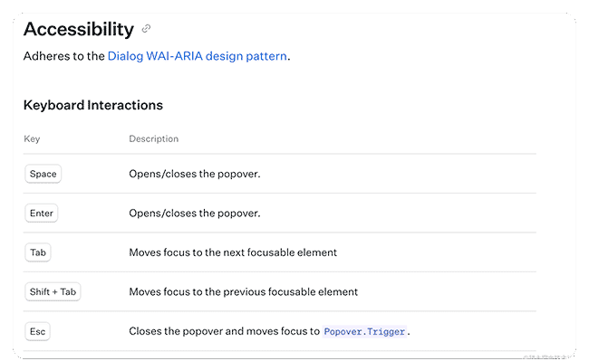Image resolution: width=589 pixels, height=361 pixels.
Task: Click the word Trigger in the code snippet
Action: (x=386, y=332)
